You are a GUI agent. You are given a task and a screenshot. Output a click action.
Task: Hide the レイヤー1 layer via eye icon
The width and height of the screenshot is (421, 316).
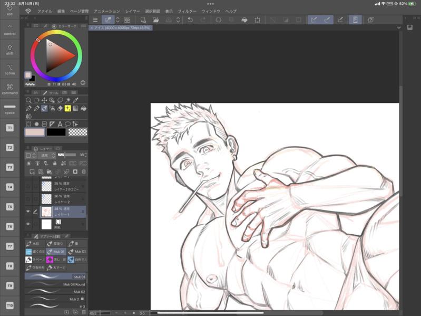coord(28,212)
